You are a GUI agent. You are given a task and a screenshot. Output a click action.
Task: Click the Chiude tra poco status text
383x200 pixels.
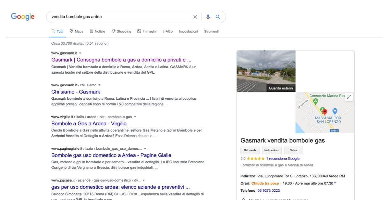point(265,183)
